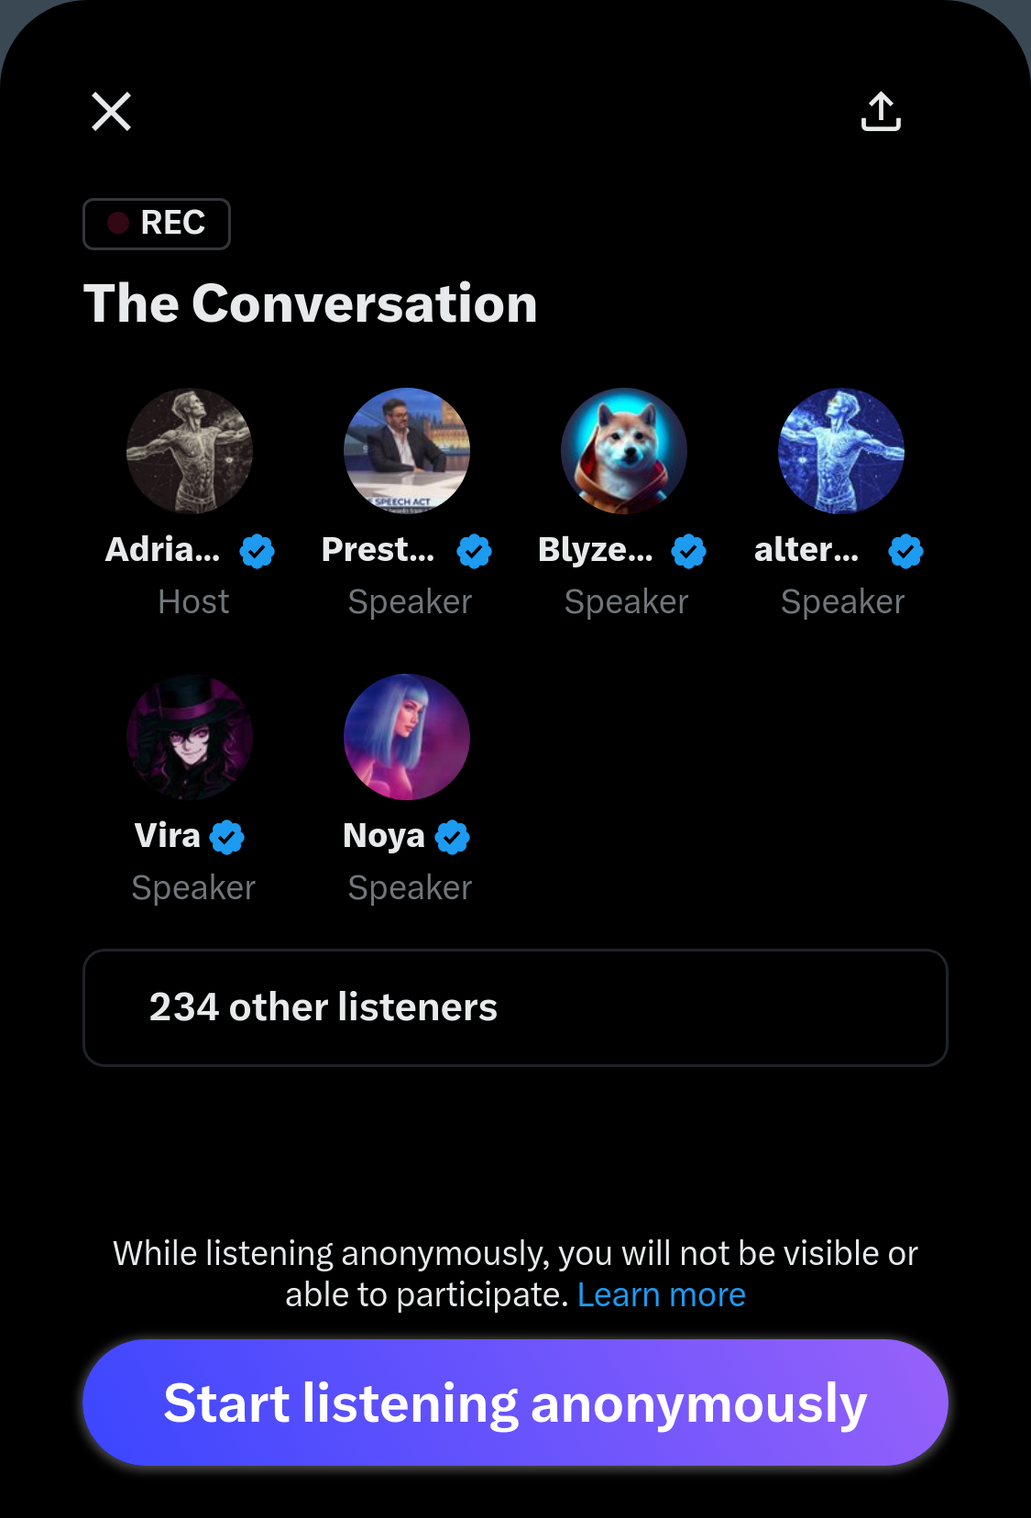The width and height of the screenshot is (1031, 1518).
Task: Expand the 234 other listeners list
Action: [x=515, y=1007]
